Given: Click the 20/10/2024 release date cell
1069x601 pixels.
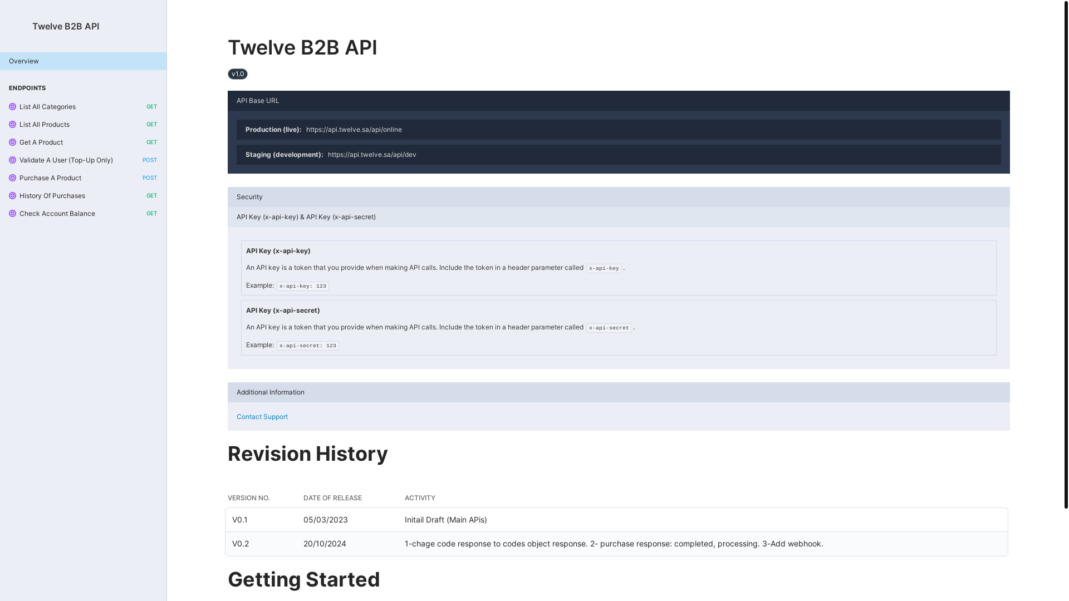Looking at the screenshot, I should click(325, 544).
